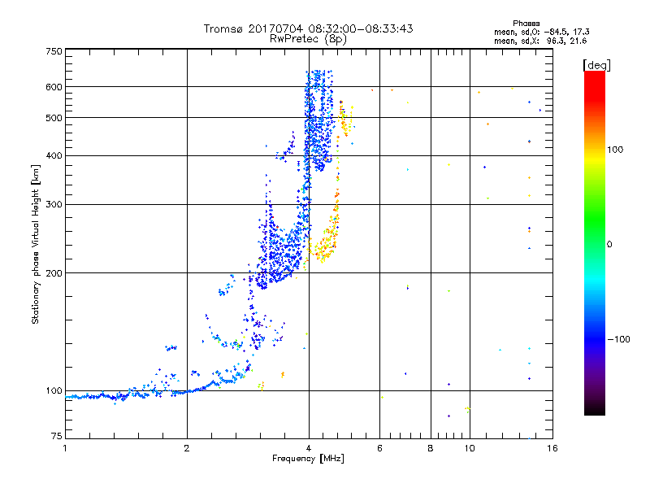Click the colorbar label '-100'
650x488 pixels.
619,339
